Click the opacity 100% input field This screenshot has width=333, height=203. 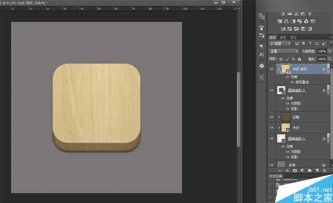tap(322, 51)
